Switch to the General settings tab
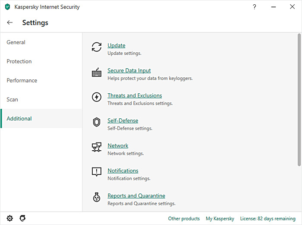 16,42
